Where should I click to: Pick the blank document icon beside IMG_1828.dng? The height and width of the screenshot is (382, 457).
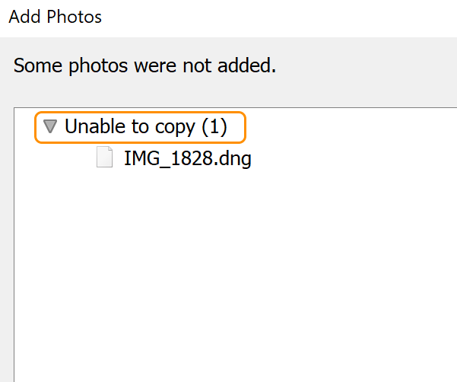point(105,158)
